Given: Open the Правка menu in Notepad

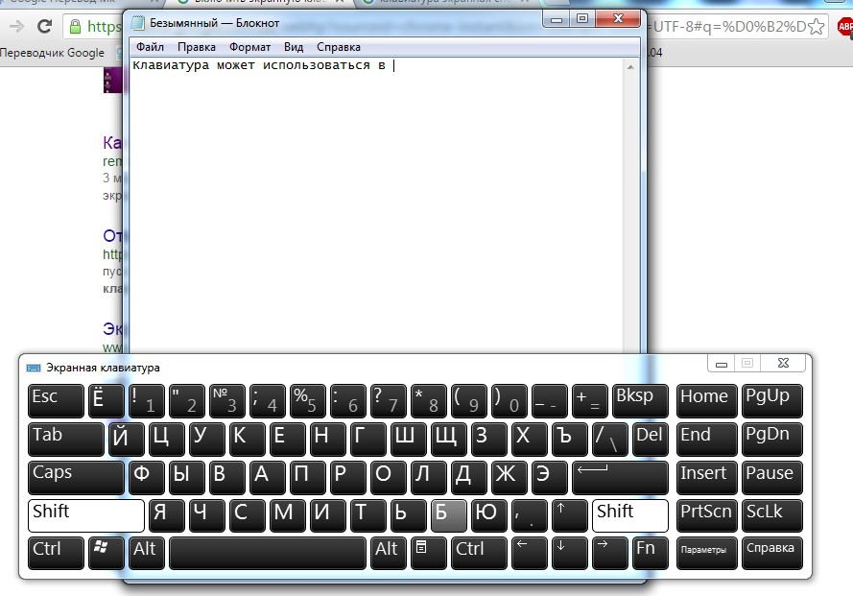Looking at the screenshot, I should point(197,46).
